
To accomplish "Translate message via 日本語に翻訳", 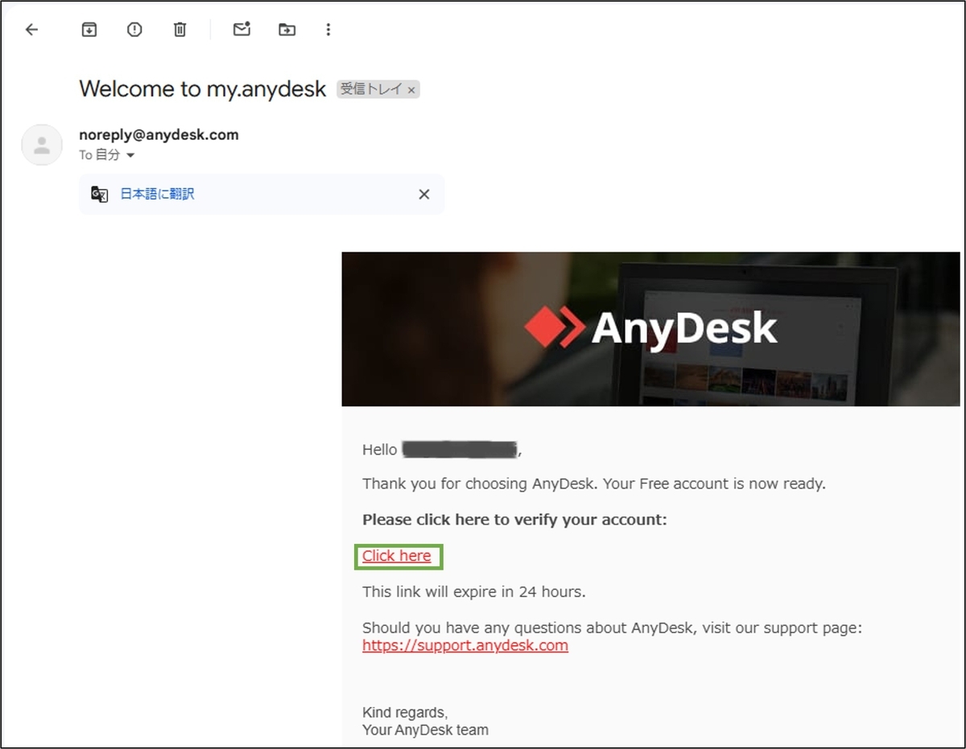I will coord(157,194).
